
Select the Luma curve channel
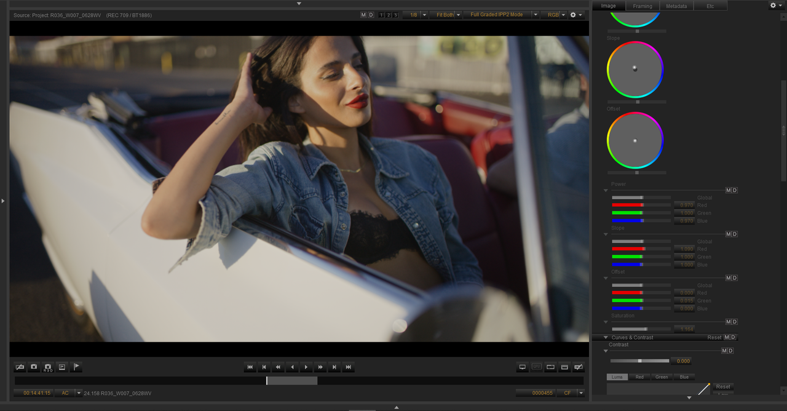tap(617, 377)
